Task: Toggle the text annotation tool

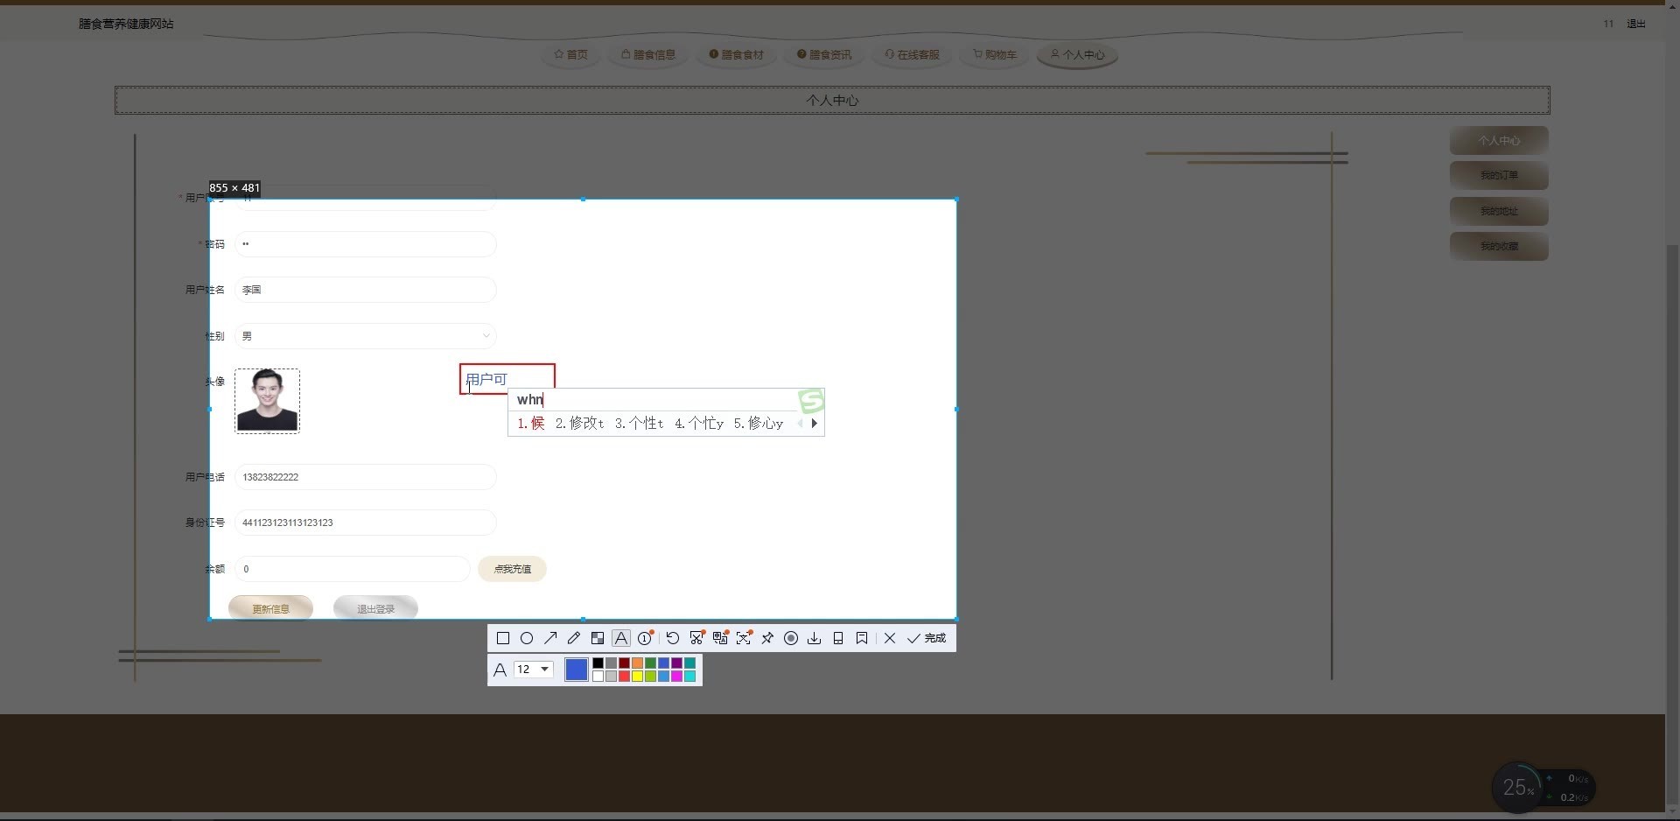Action: (x=621, y=638)
